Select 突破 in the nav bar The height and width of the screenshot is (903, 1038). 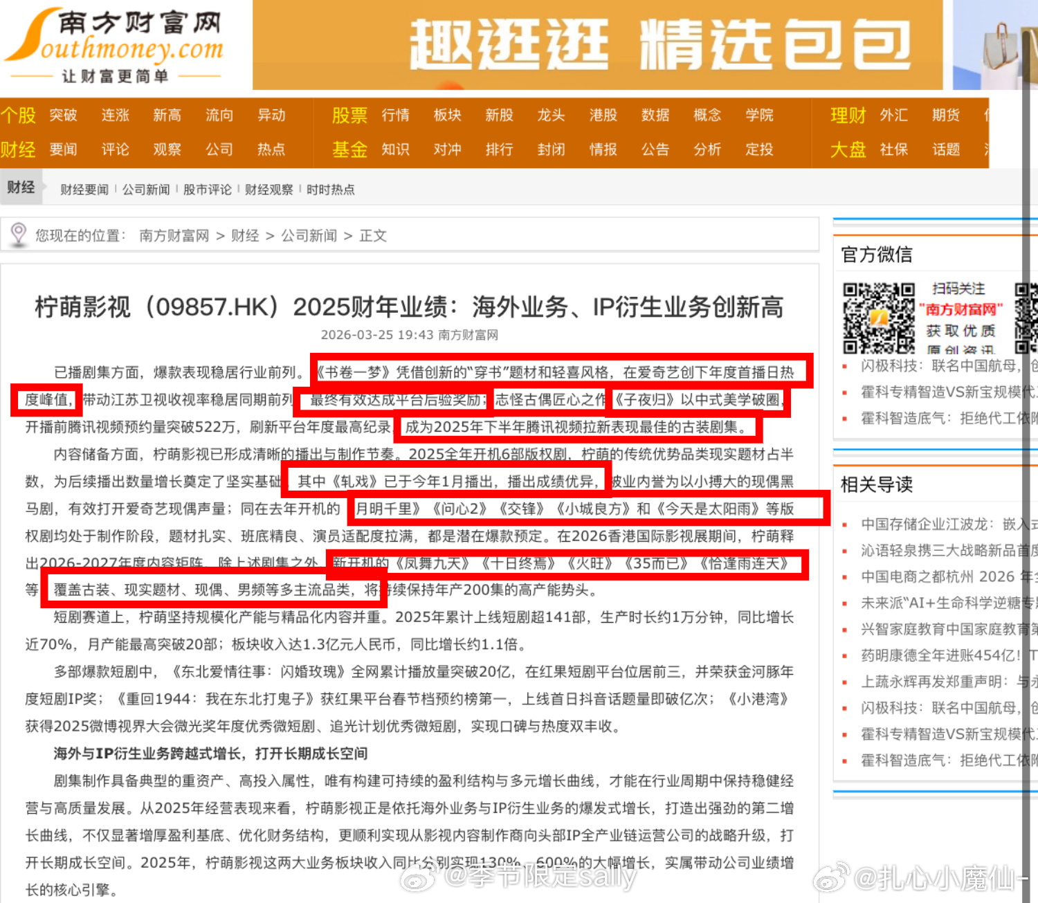(63, 115)
